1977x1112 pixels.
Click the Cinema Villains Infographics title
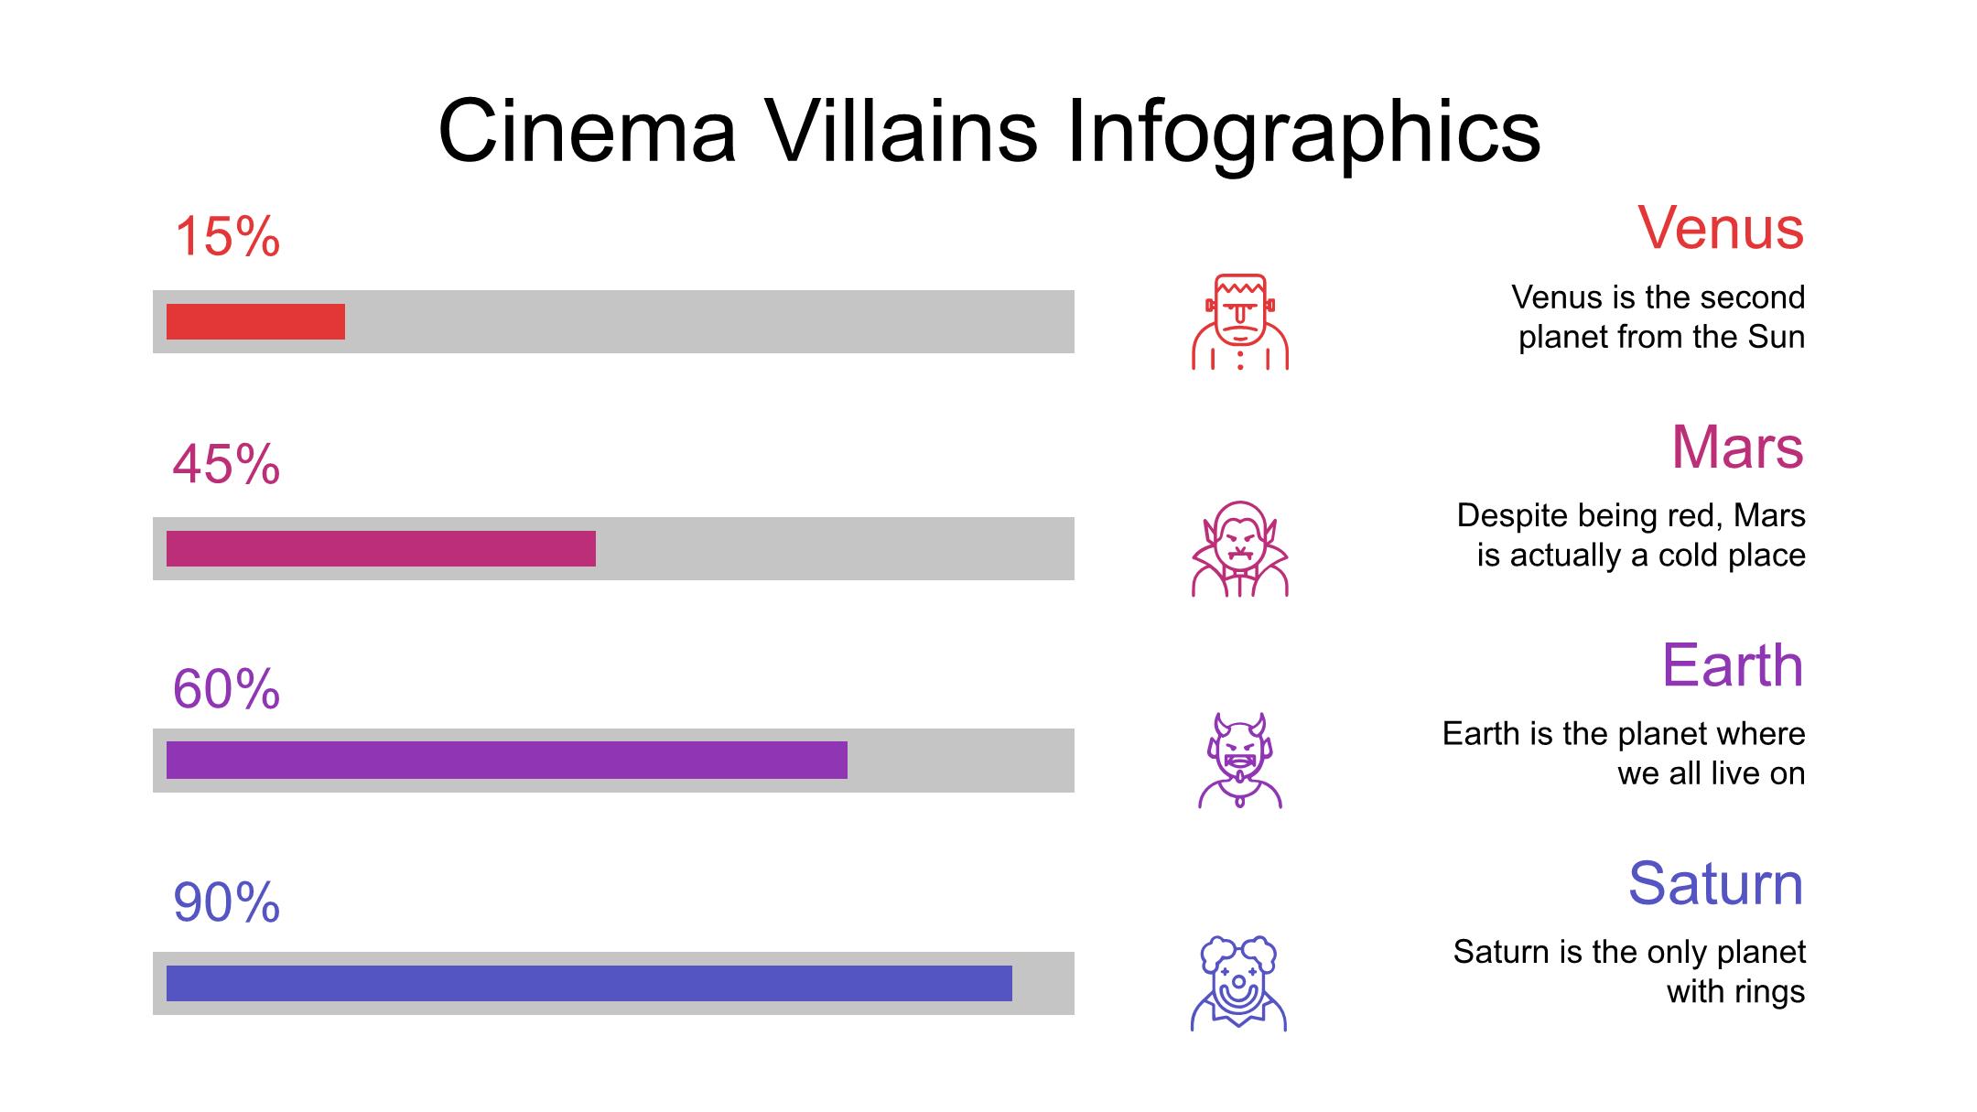click(989, 131)
